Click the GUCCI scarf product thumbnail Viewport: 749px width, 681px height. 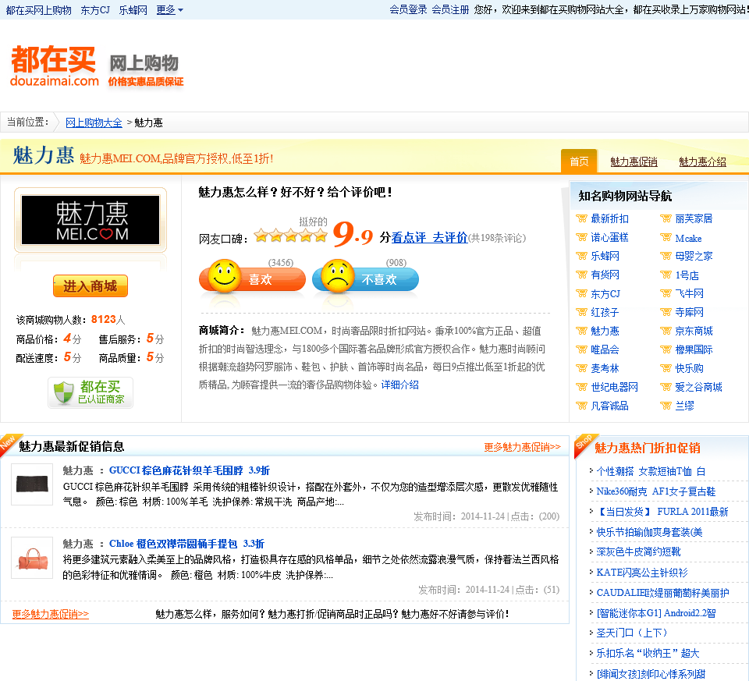pyautogui.click(x=32, y=484)
